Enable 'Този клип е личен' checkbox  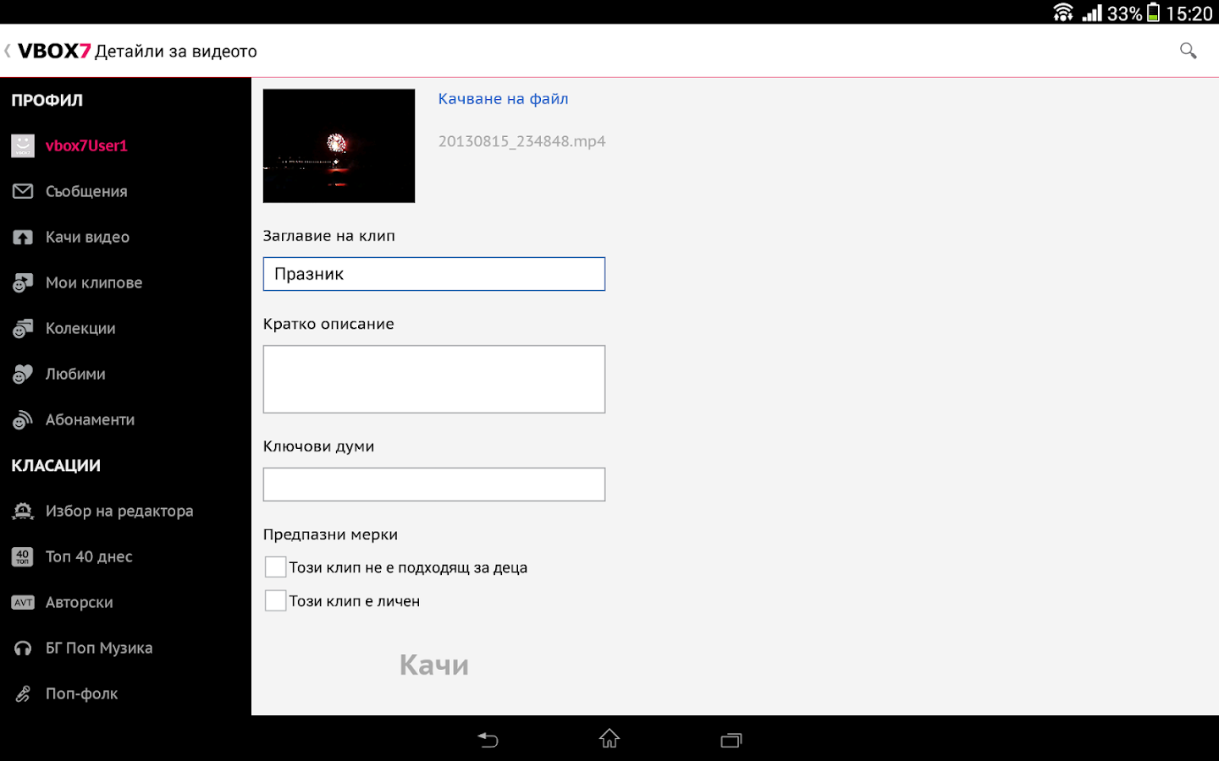tap(275, 600)
